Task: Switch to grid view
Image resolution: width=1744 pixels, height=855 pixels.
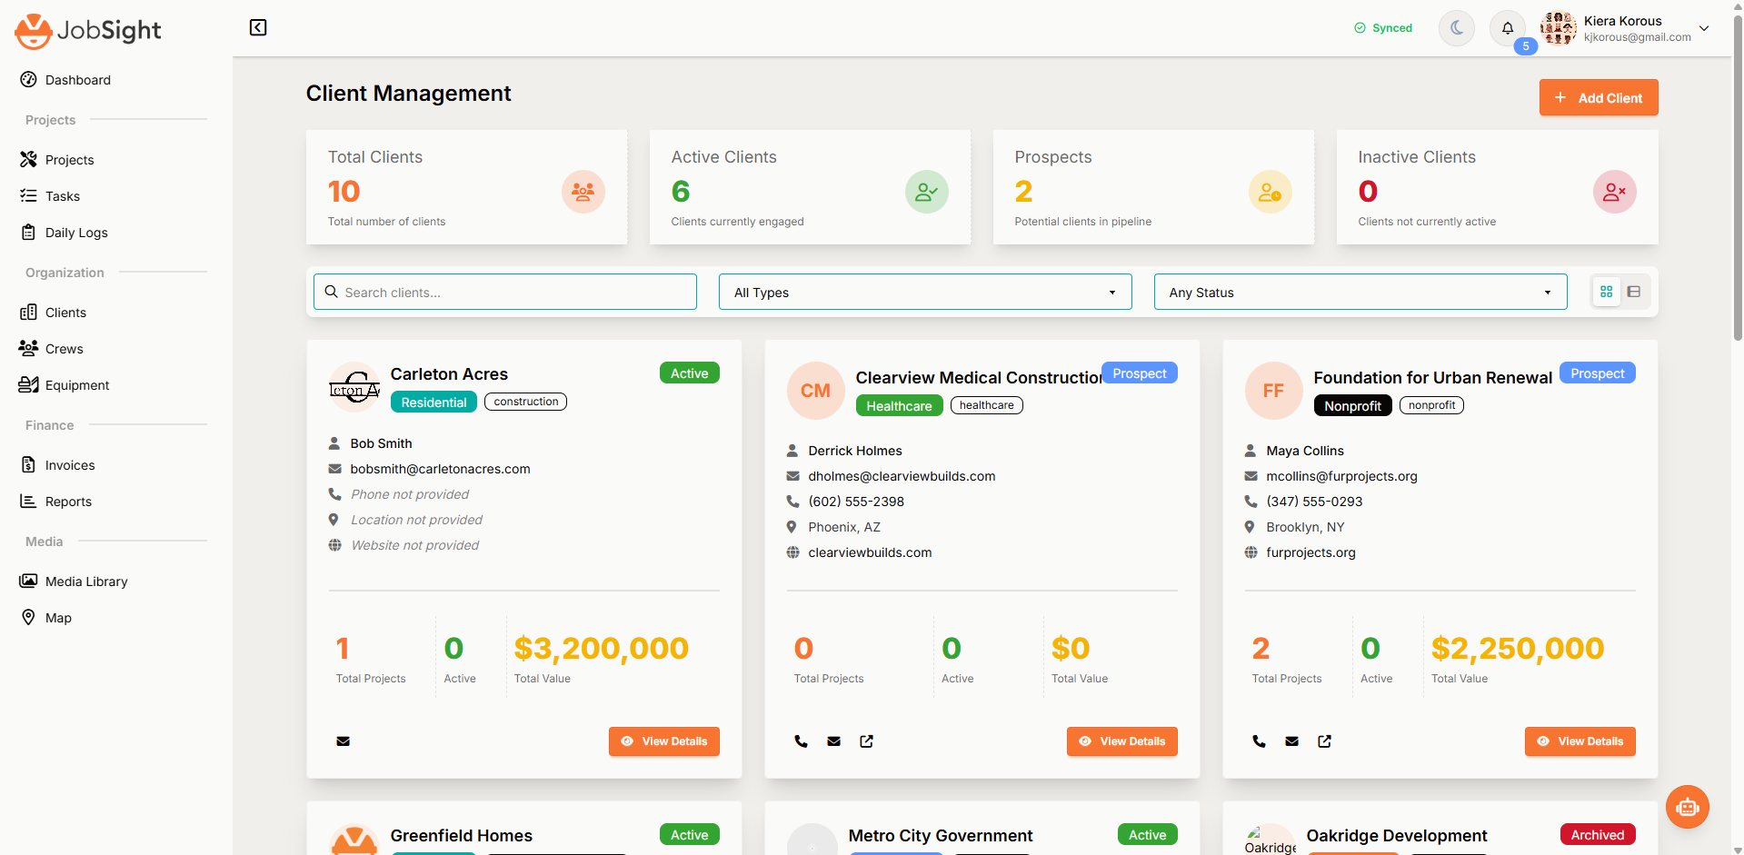Action: point(1607,292)
